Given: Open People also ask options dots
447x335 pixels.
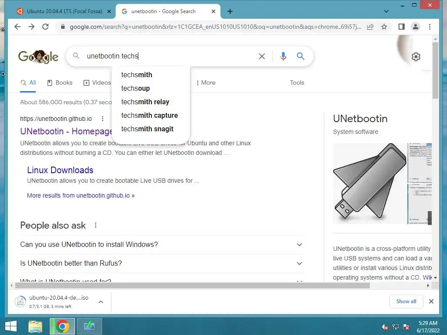Looking at the screenshot, I should point(96,226).
